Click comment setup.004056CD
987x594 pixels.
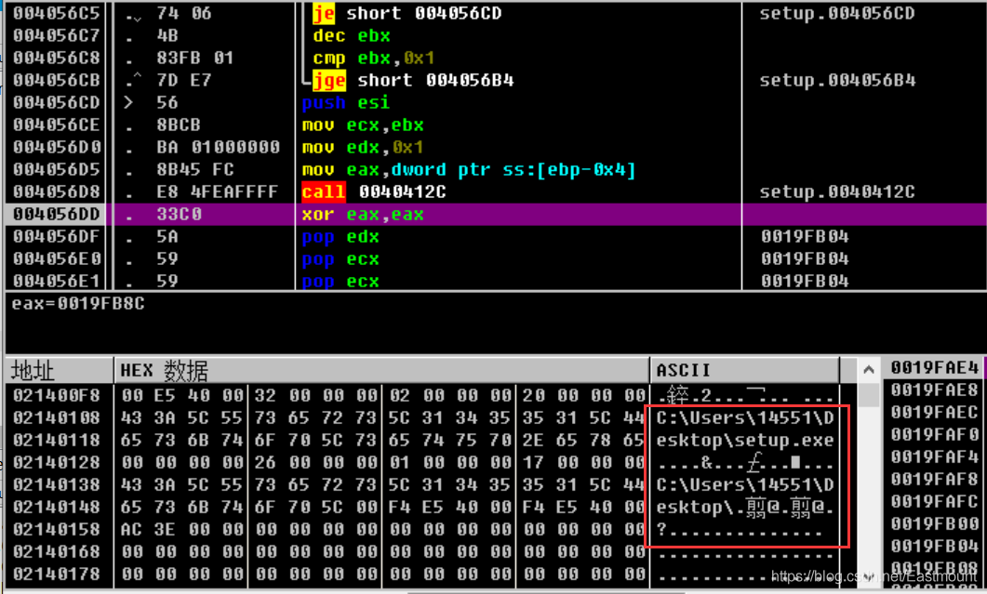pyautogui.click(x=836, y=13)
